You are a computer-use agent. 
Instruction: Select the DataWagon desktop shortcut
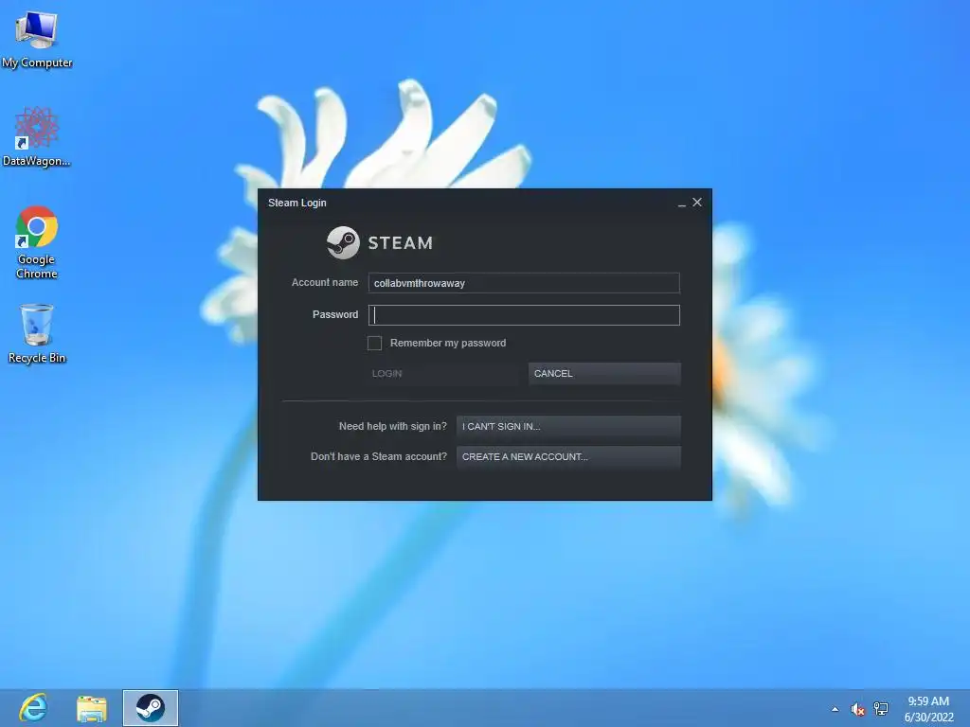[37, 136]
